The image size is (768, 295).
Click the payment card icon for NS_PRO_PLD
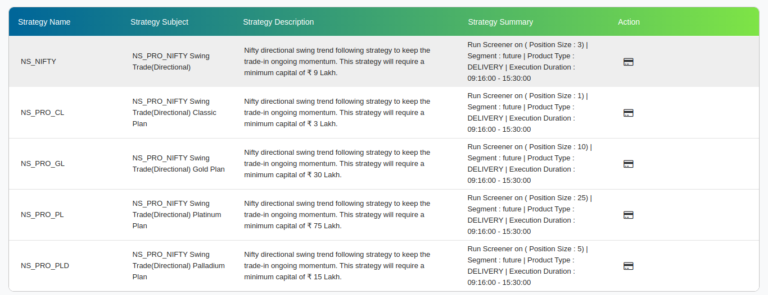click(x=629, y=266)
